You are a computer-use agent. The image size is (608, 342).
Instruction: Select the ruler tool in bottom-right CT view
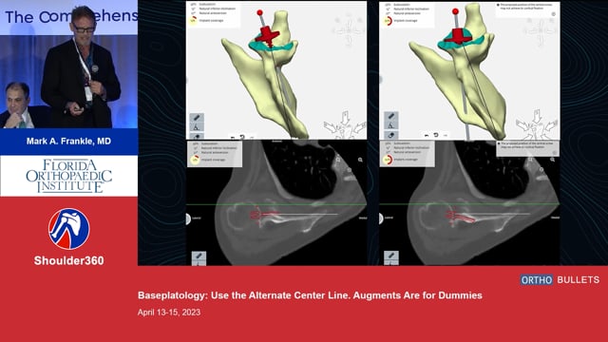[x=390, y=256]
